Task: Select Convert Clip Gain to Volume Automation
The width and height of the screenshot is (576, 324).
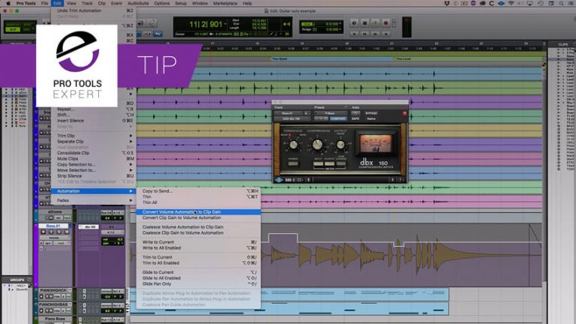Action: point(198,217)
